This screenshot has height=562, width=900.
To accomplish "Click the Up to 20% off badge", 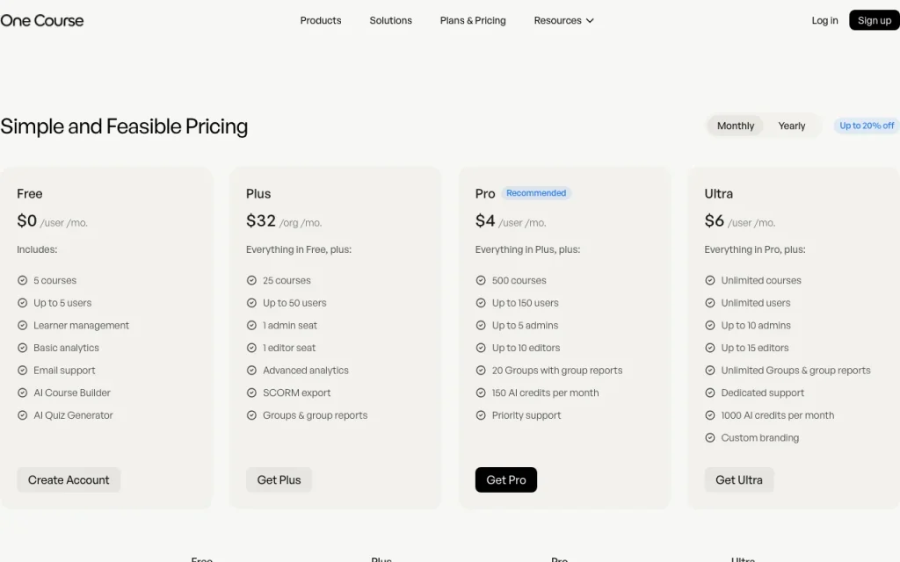I will click(x=867, y=126).
